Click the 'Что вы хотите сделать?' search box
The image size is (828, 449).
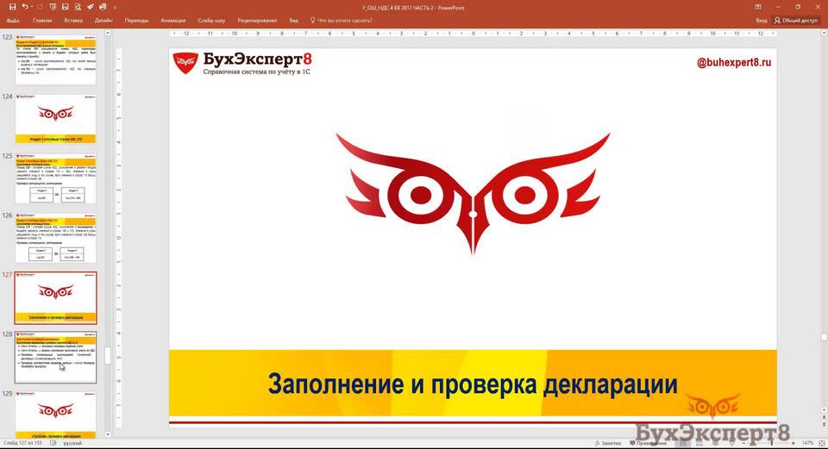342,21
